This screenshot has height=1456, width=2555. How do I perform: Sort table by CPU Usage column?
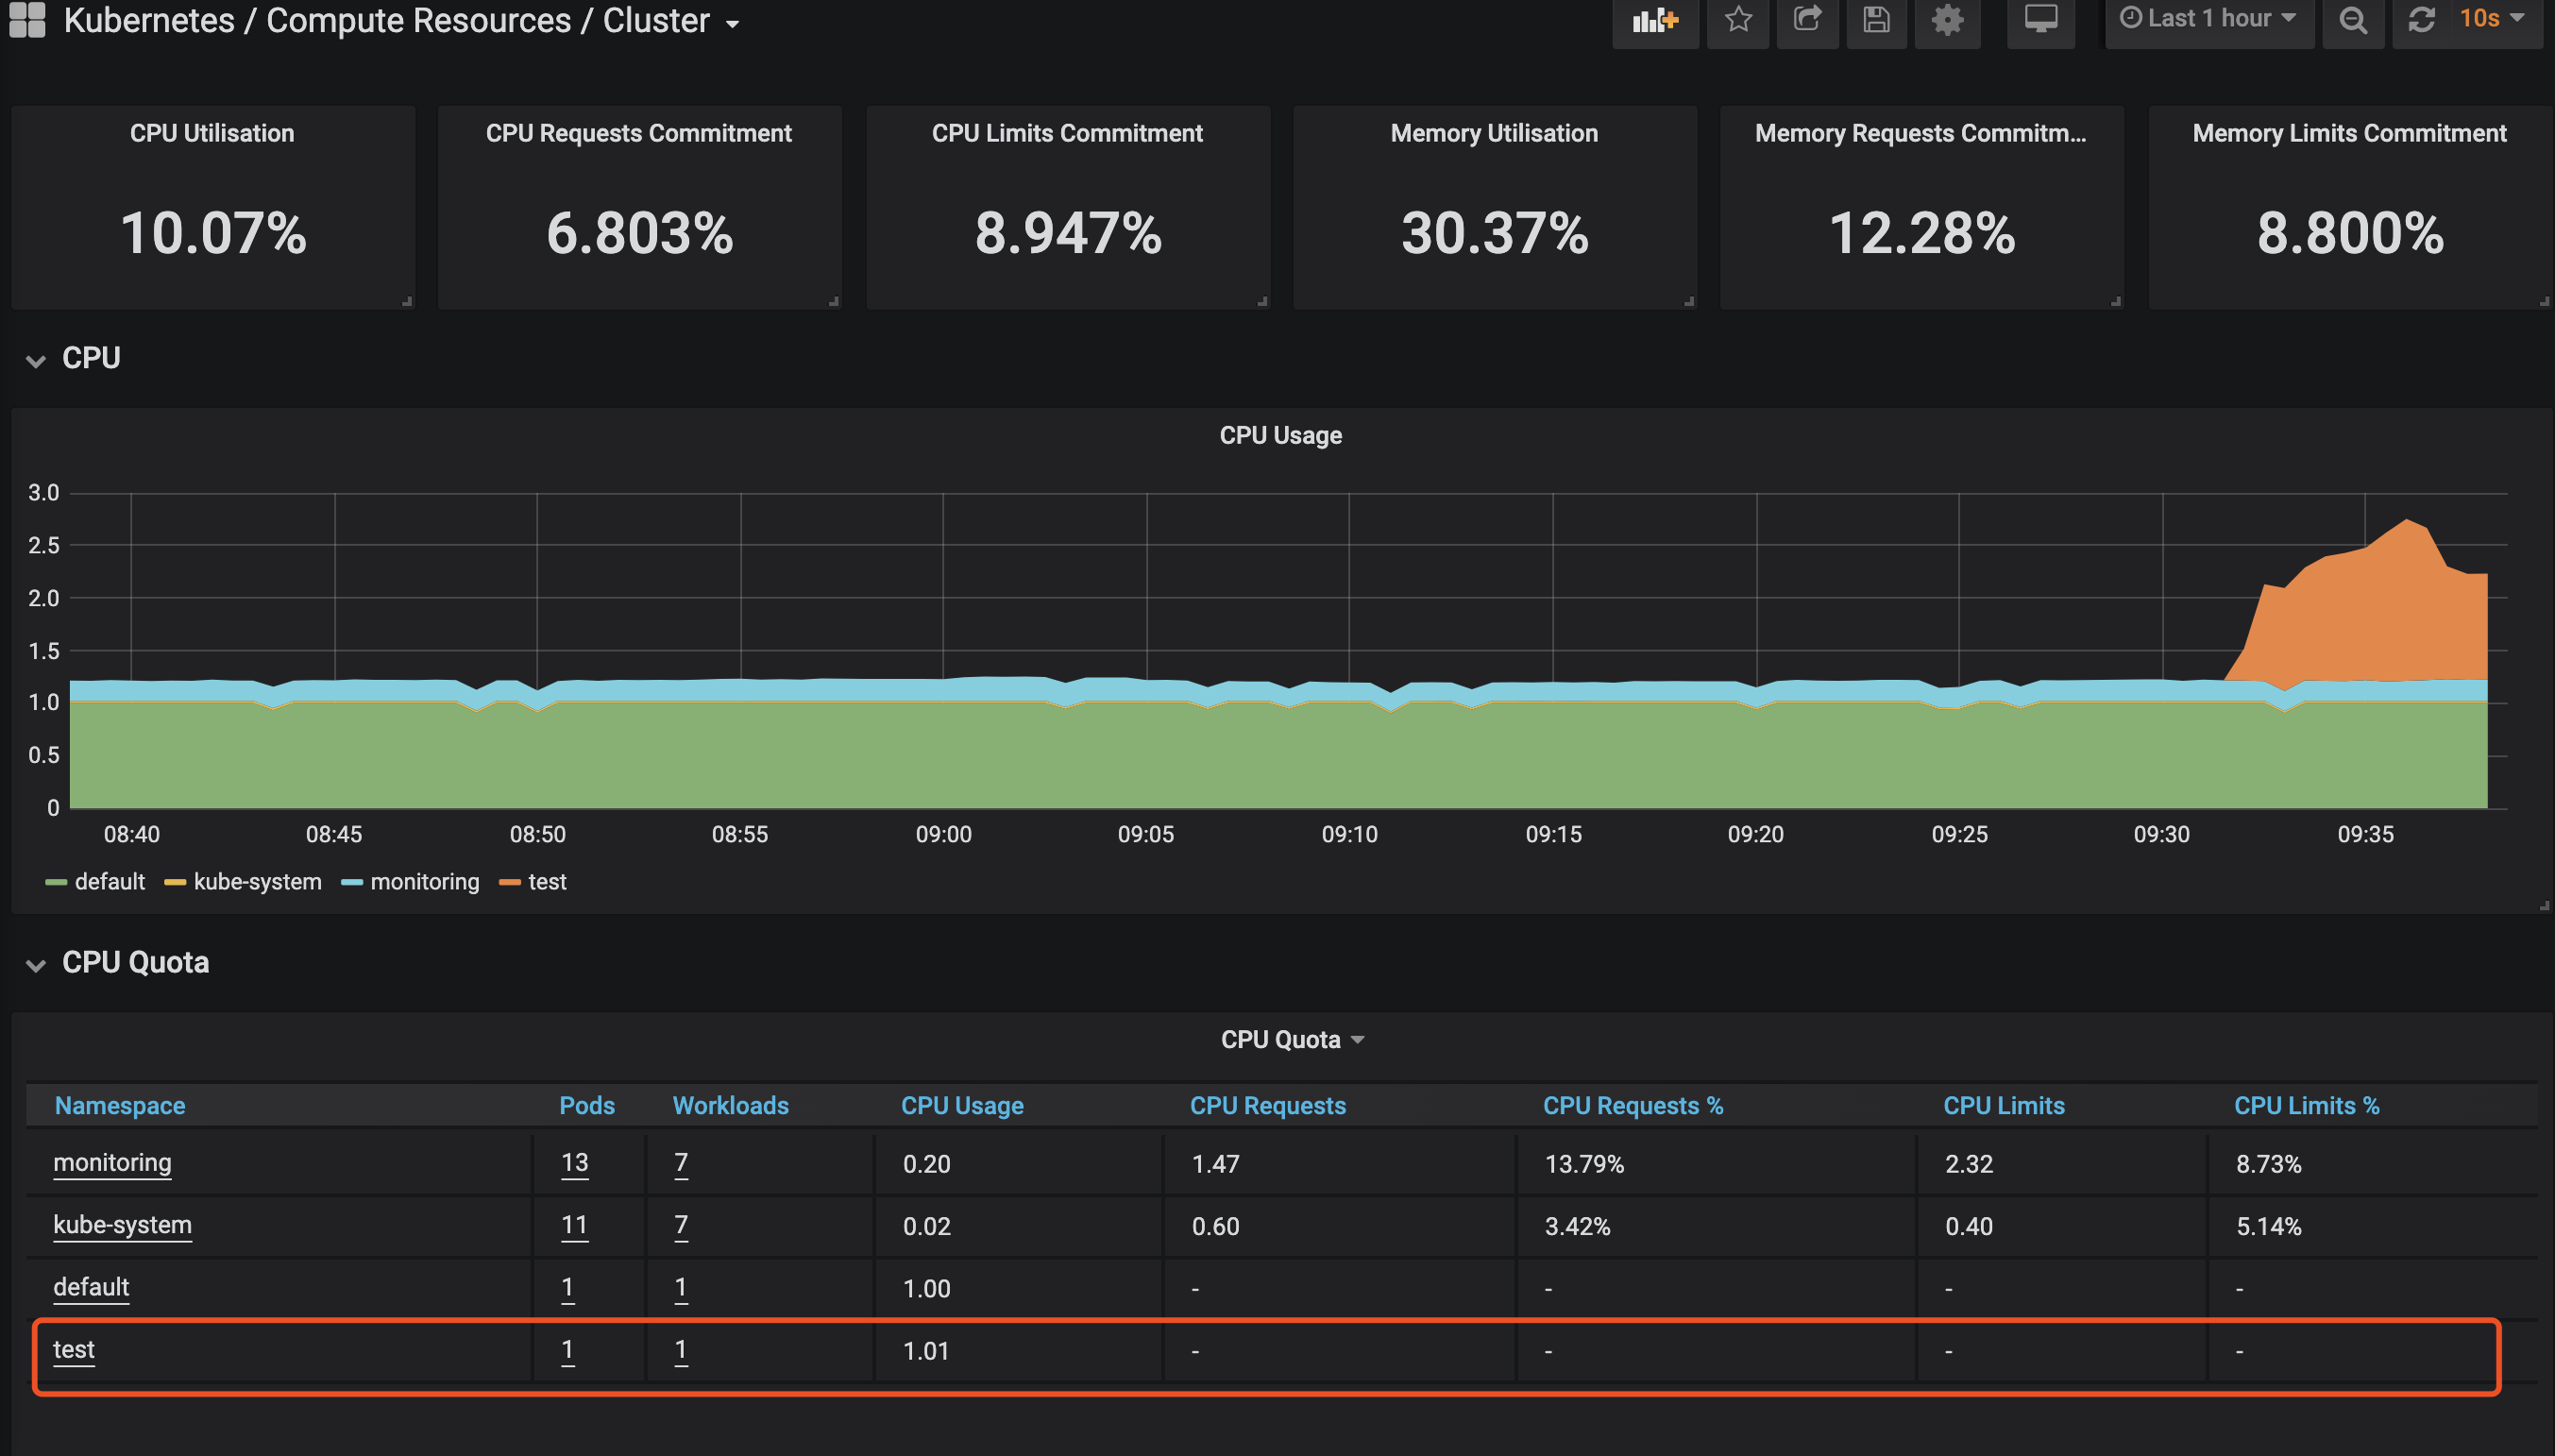click(x=962, y=1106)
